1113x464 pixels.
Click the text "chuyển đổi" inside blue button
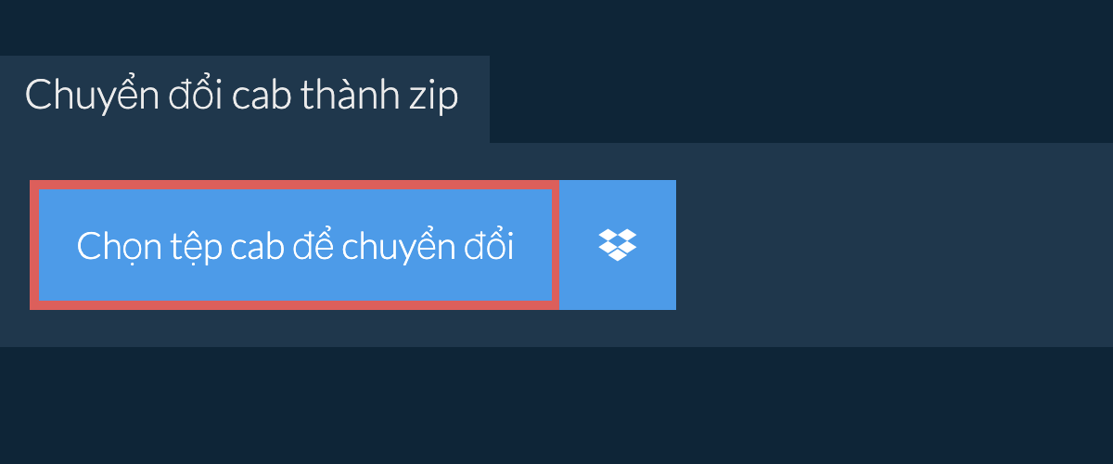[428, 247]
